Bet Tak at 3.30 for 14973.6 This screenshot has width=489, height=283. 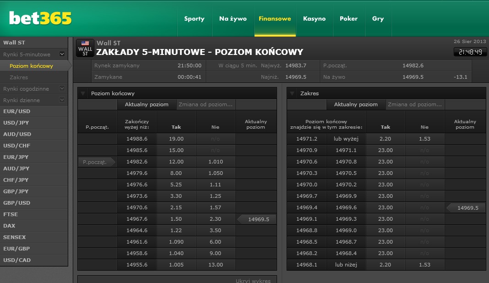tap(176, 196)
